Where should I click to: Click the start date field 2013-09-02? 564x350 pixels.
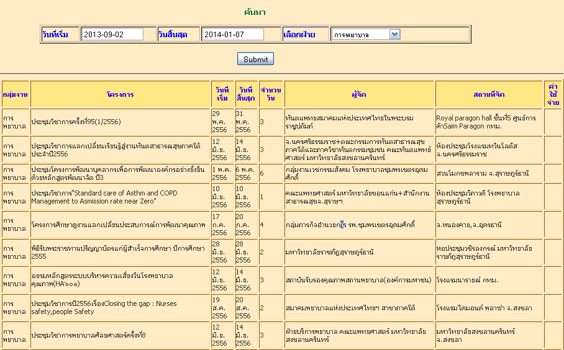click(112, 35)
